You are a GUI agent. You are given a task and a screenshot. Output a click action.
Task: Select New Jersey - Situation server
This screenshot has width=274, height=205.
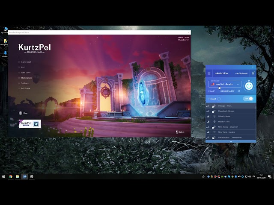click(230, 127)
